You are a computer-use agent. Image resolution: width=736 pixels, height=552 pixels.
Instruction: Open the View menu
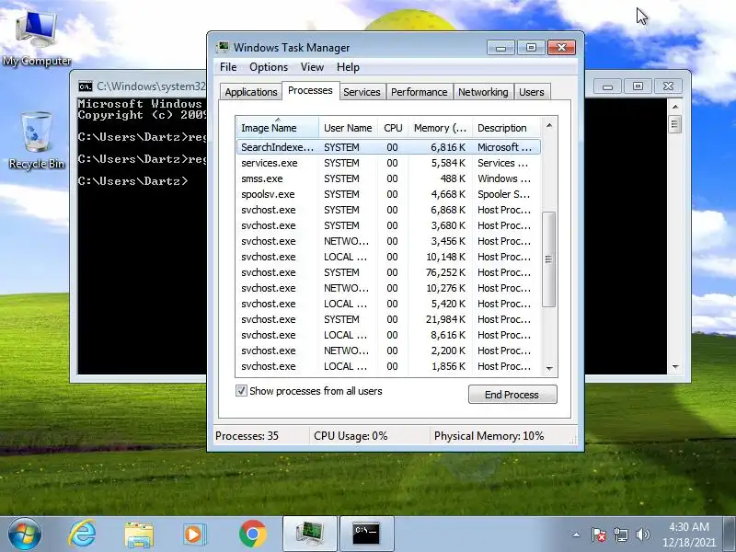312,67
